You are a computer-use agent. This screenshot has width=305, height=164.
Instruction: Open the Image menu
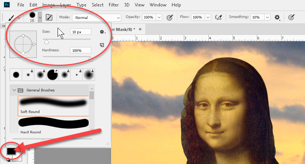point(48,5)
